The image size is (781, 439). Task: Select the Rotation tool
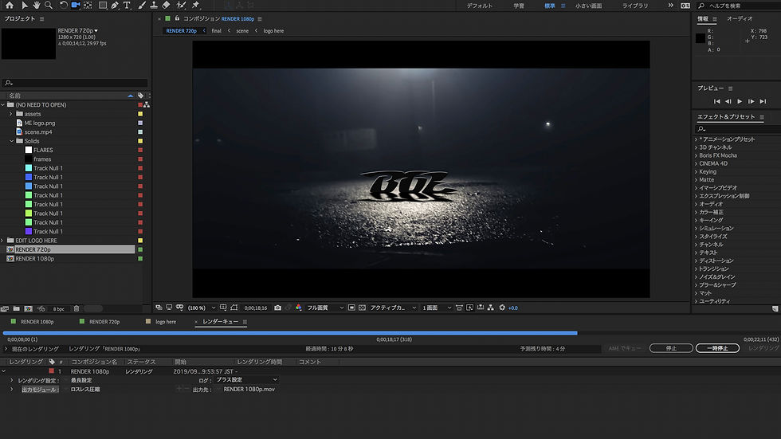click(x=63, y=5)
